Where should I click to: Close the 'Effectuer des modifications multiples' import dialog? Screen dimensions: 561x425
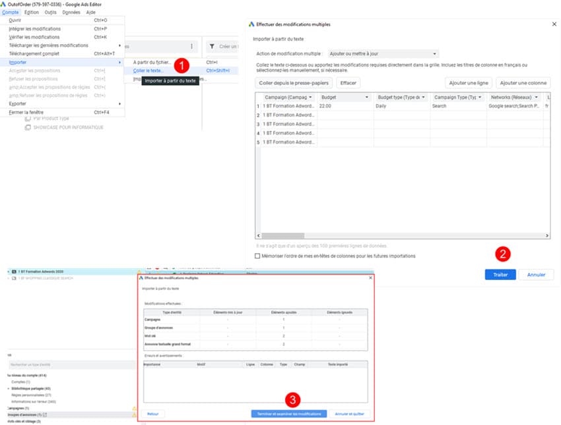tap(554, 24)
